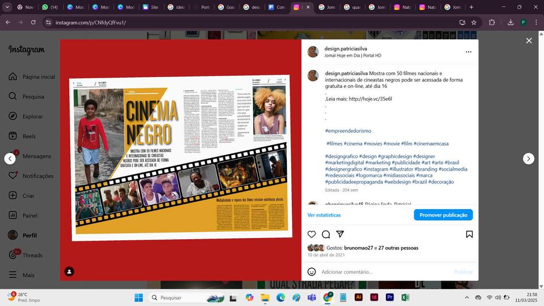Open 27 outras pessoas likes list
The height and width of the screenshot is (306, 544).
pos(398,248)
